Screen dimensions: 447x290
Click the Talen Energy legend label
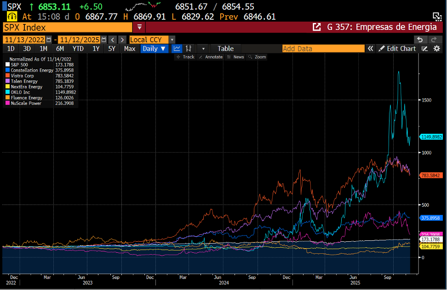coord(24,81)
